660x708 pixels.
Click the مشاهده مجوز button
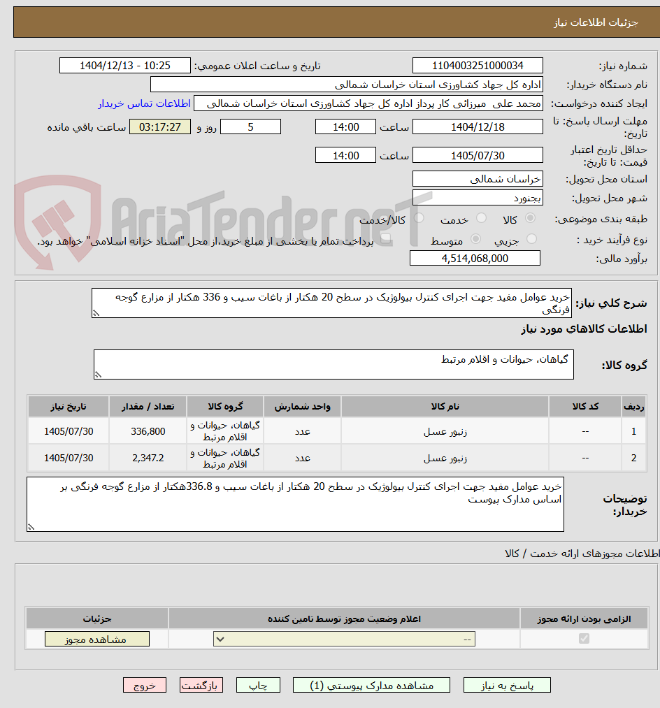coord(96,639)
